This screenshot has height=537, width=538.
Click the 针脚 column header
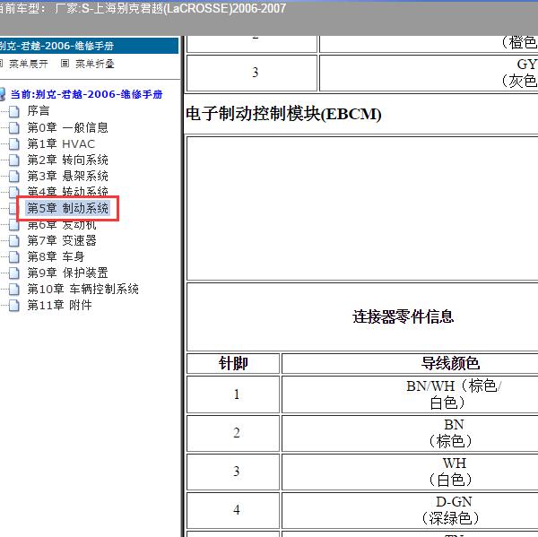(233, 363)
